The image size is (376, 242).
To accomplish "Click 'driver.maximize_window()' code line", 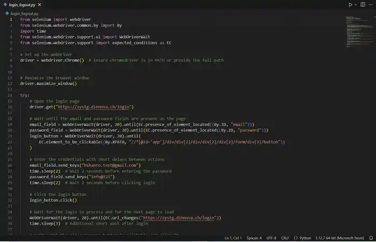I will pyautogui.click(x=48, y=84).
